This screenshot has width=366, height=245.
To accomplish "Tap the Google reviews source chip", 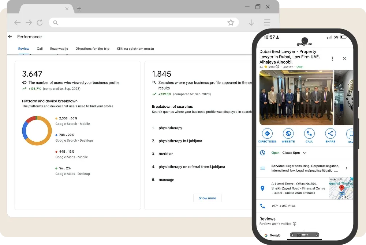I will pos(273,235).
